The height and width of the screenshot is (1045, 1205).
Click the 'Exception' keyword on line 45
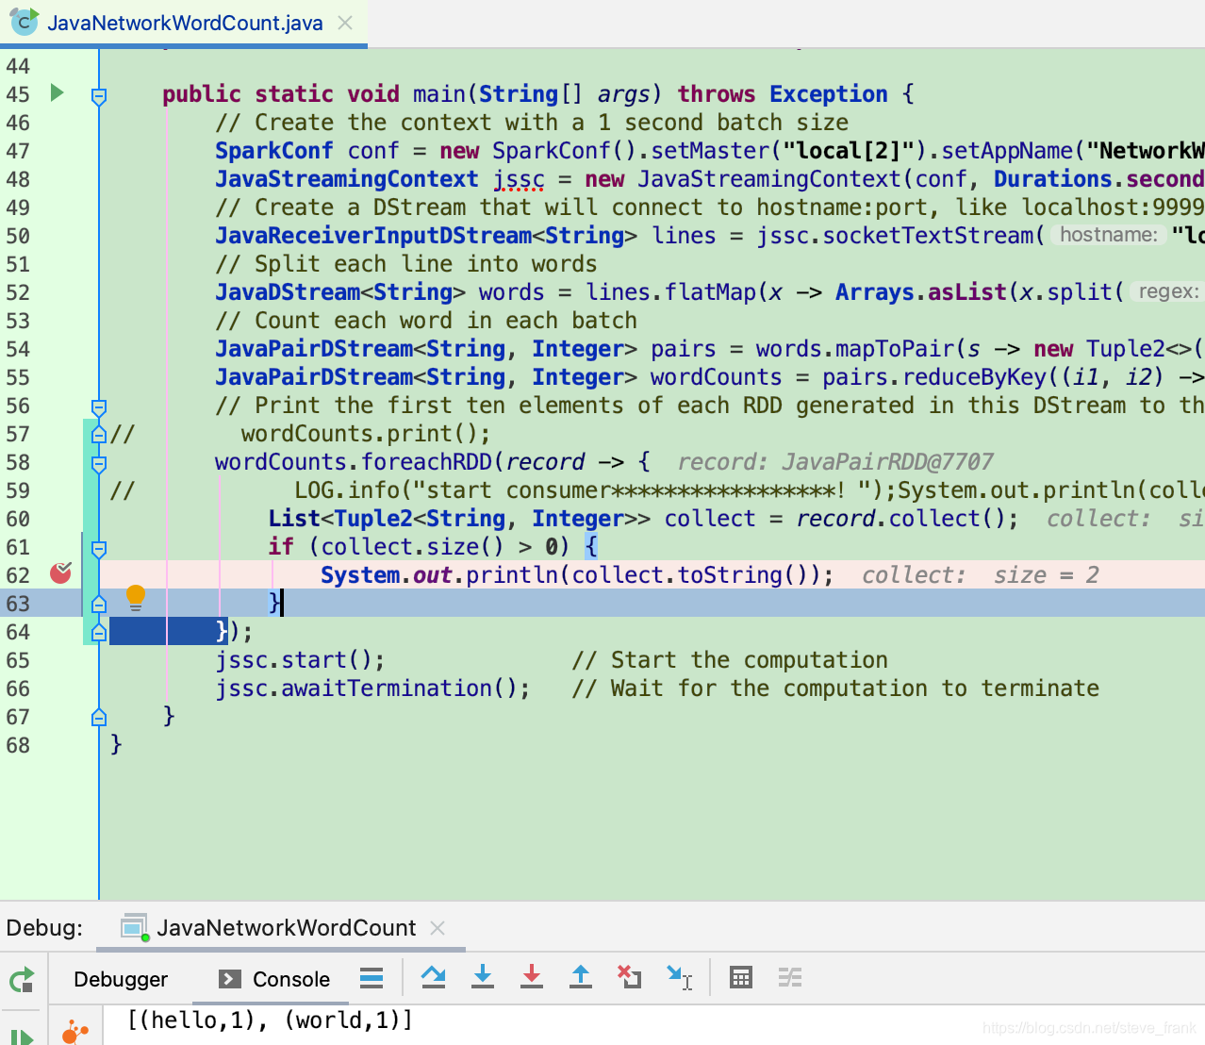tap(829, 94)
